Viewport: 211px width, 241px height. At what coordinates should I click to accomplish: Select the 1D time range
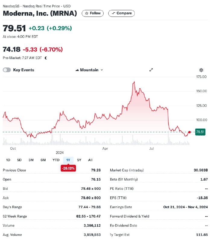click(x=8, y=160)
